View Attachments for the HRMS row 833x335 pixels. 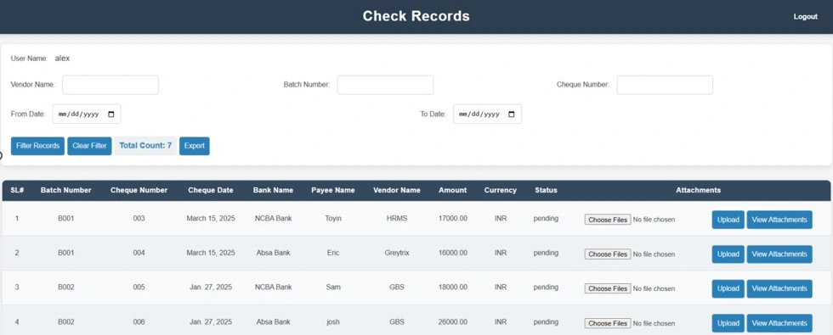click(779, 220)
